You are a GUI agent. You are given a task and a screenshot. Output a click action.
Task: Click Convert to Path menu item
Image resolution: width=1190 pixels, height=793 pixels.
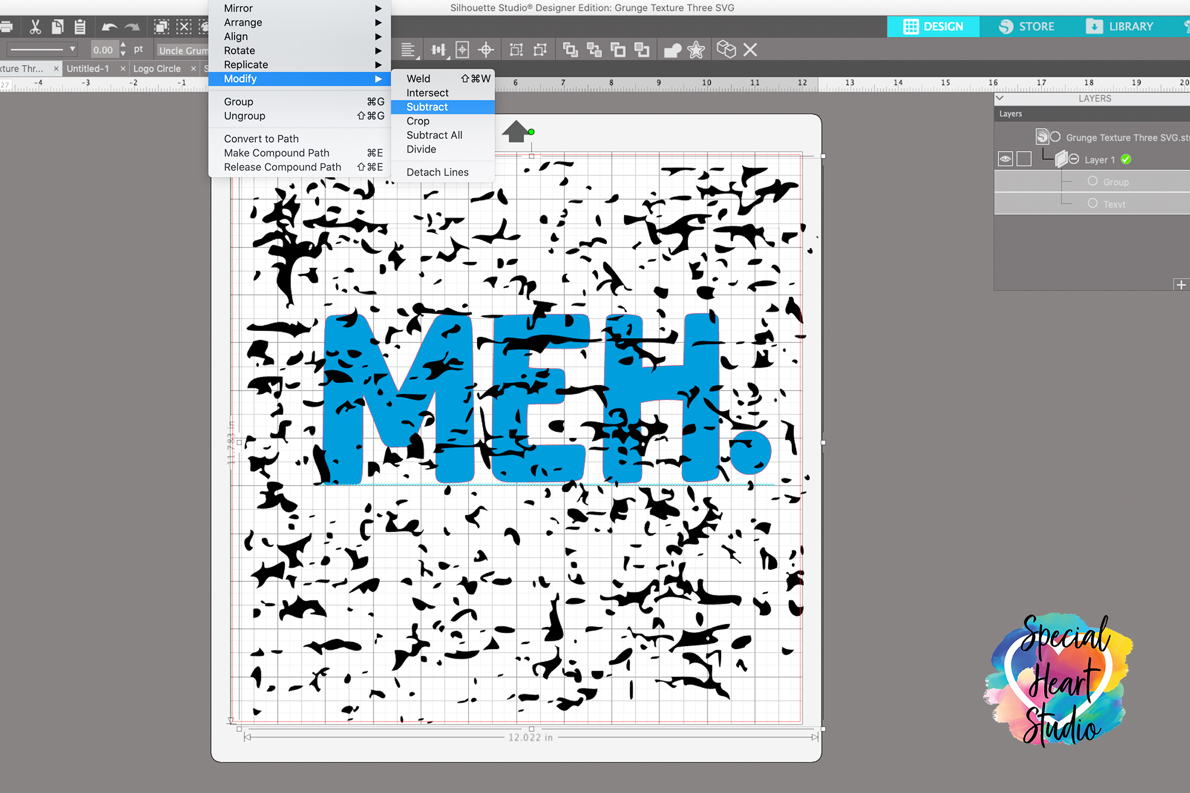299,139
